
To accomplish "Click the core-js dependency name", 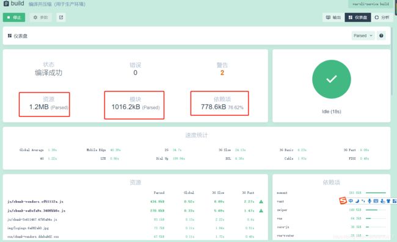I will click(283, 227).
